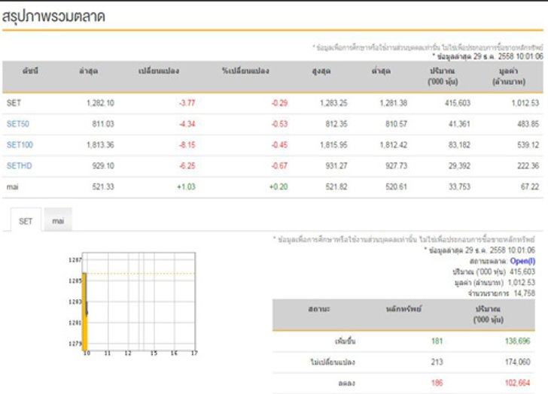The width and height of the screenshot is (548, 394).
Task: Select SET100 low value 1,812.42
Action: coord(393,145)
